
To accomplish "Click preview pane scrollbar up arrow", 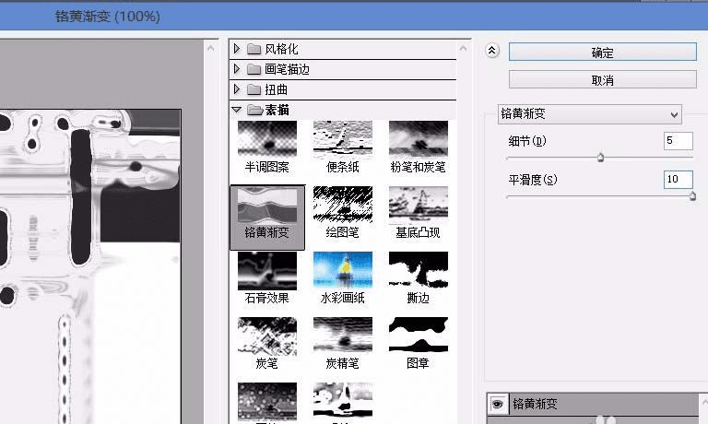I will pos(210,48).
